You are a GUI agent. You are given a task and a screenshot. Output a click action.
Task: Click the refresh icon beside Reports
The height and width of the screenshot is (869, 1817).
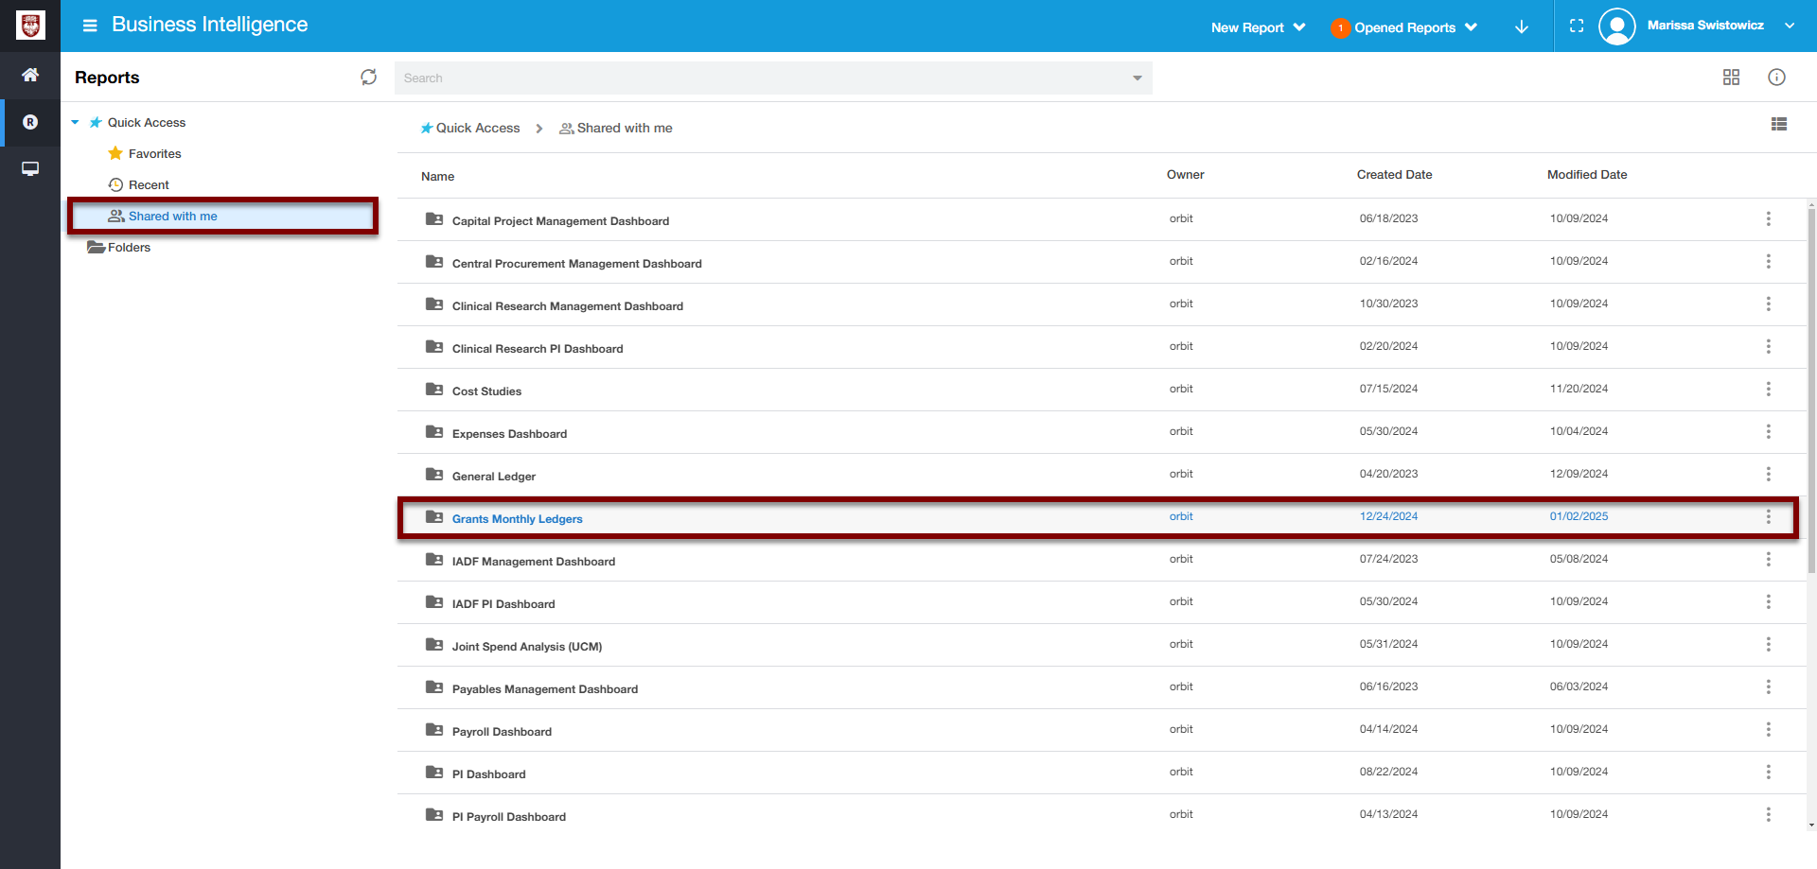click(x=368, y=78)
